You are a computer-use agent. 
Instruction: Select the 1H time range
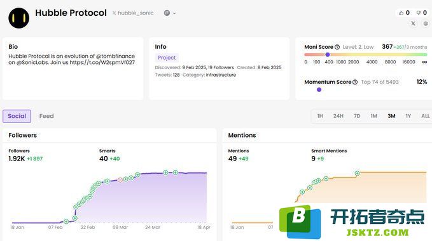coord(320,116)
